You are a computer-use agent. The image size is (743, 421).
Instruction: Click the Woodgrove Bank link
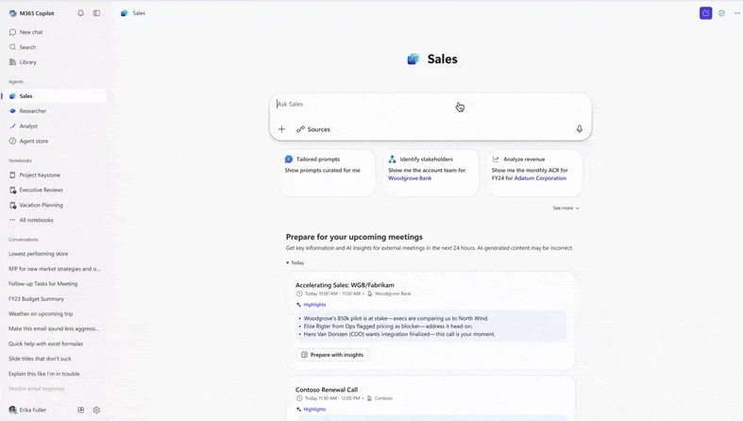pyautogui.click(x=410, y=178)
